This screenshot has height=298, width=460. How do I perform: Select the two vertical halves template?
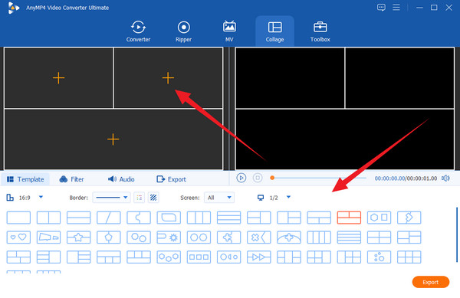pos(48,218)
